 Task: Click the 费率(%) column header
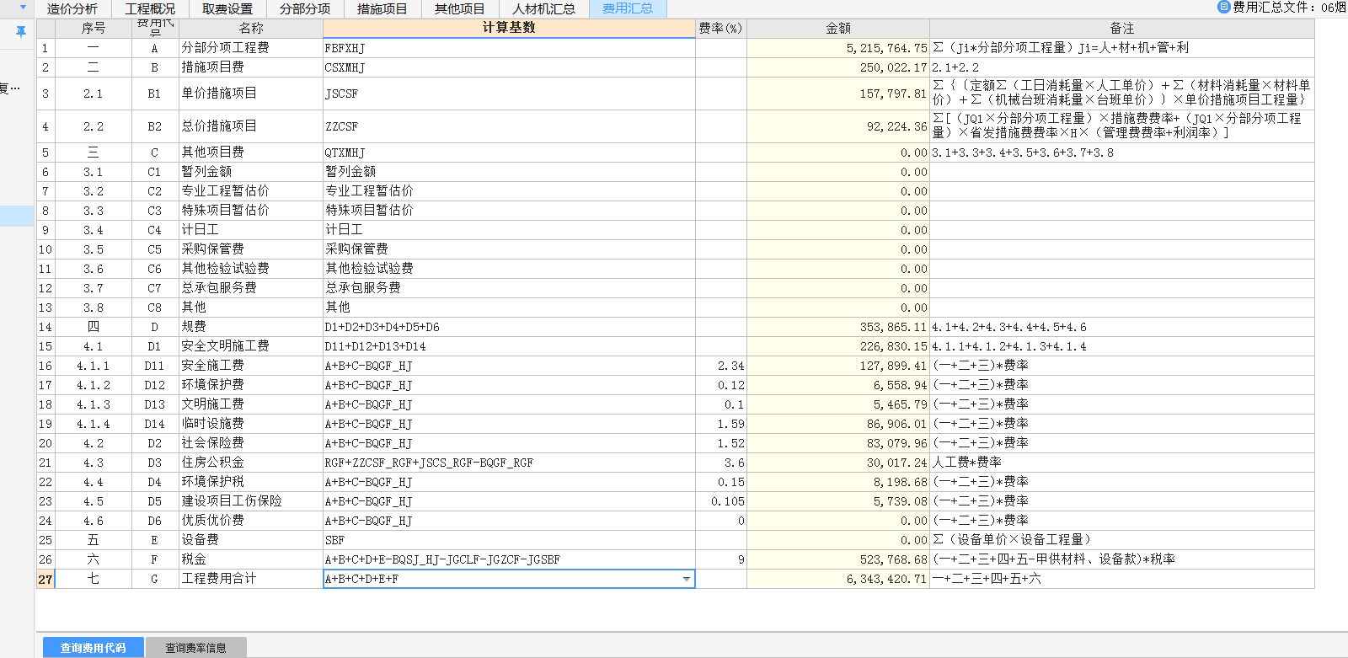(720, 29)
